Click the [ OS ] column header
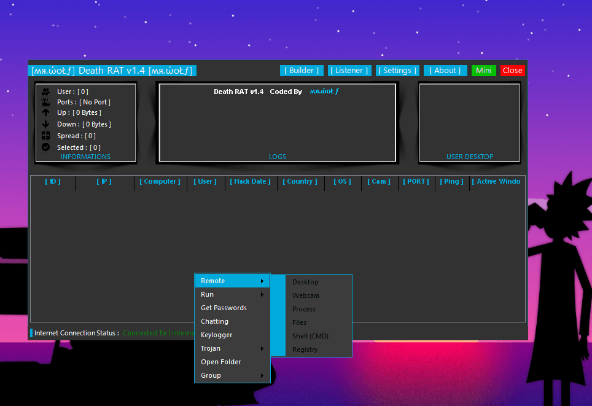The width and height of the screenshot is (592, 406). click(x=343, y=182)
